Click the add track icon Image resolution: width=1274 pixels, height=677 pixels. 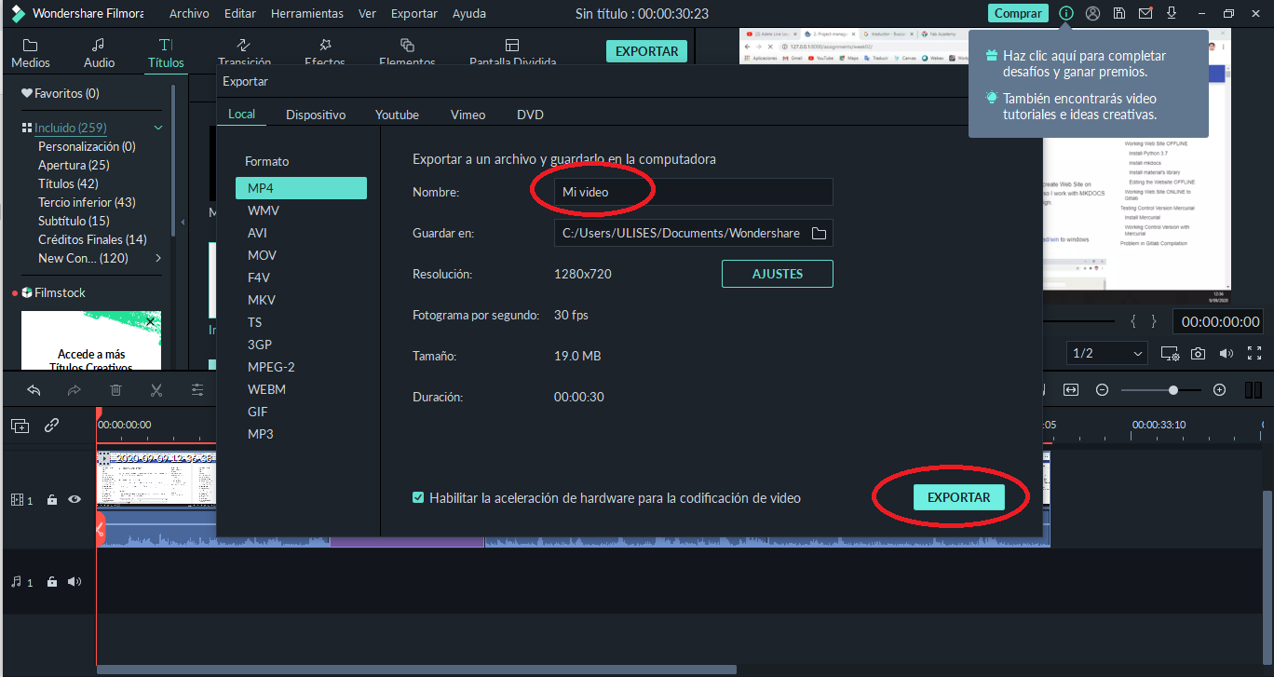[x=20, y=426]
